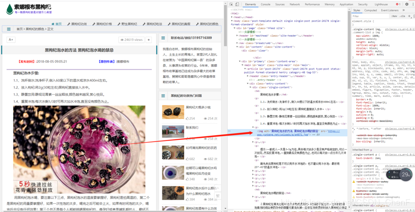This screenshot has width=415, height=212.
Task: Click thumbs-up icon showing 348 likes
Action: pyautogui.click(x=187, y=179)
